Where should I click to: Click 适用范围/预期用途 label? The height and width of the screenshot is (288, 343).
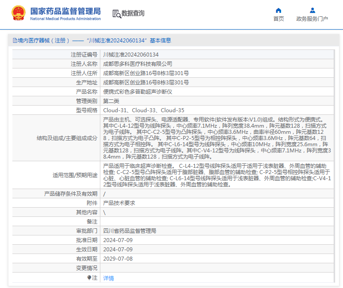pos(75,175)
